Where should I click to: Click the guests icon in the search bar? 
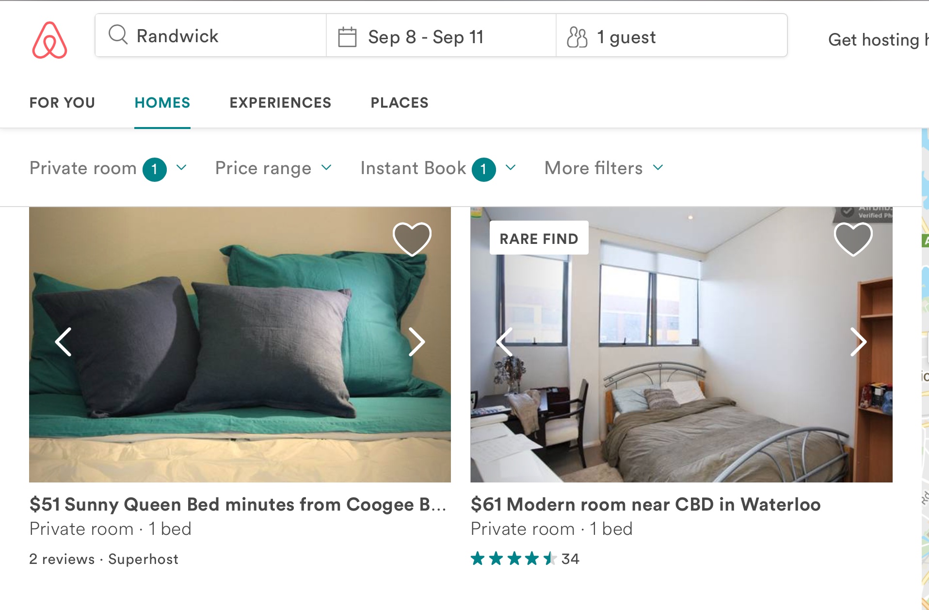[577, 35]
